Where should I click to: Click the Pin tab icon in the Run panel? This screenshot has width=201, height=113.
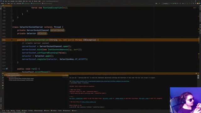tap(3, 88)
